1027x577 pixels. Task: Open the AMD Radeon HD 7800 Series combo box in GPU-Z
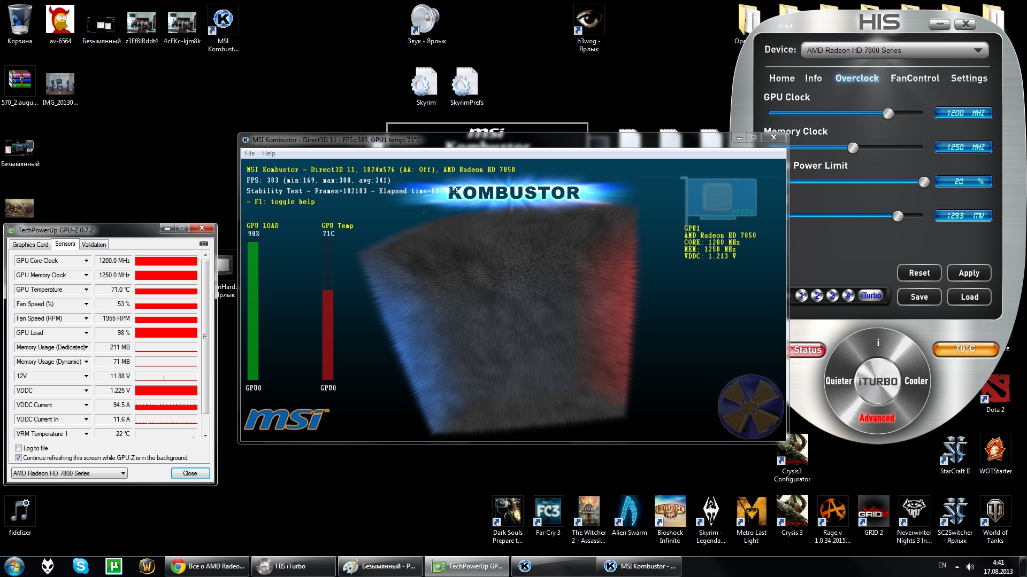point(70,473)
